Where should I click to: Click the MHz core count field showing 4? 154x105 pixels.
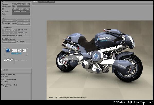click(x=13, y=7)
